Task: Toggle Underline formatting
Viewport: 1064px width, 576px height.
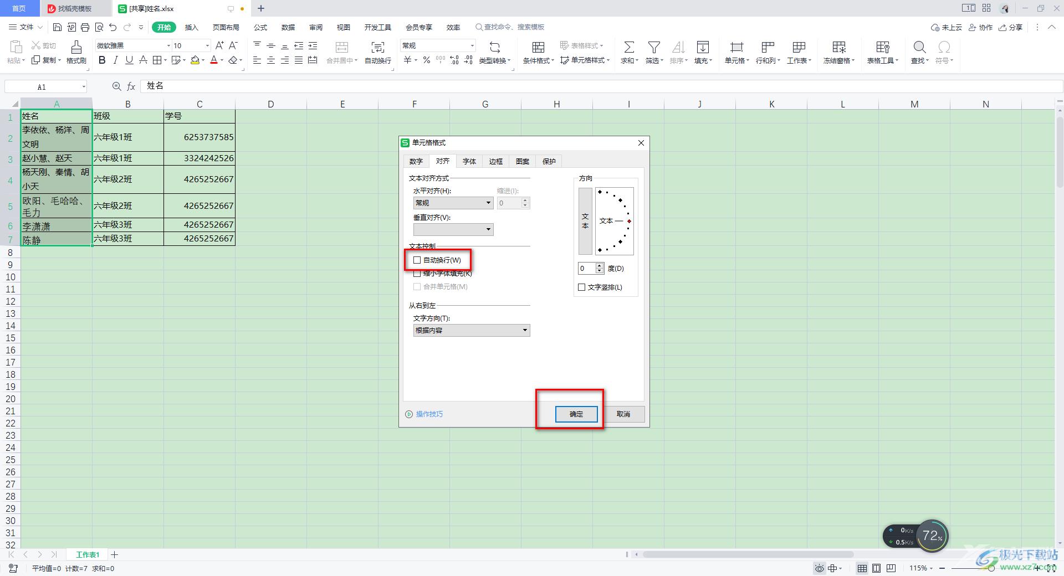Action: (129, 60)
